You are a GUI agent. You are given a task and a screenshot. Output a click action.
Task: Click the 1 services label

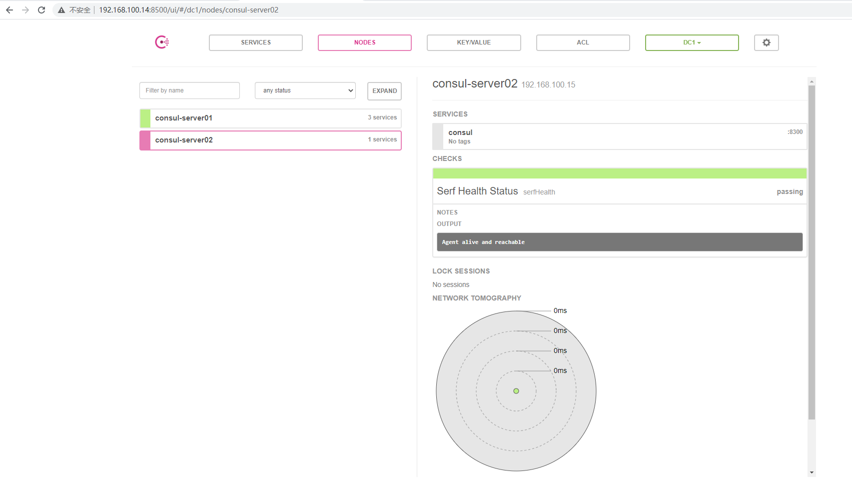(x=382, y=139)
